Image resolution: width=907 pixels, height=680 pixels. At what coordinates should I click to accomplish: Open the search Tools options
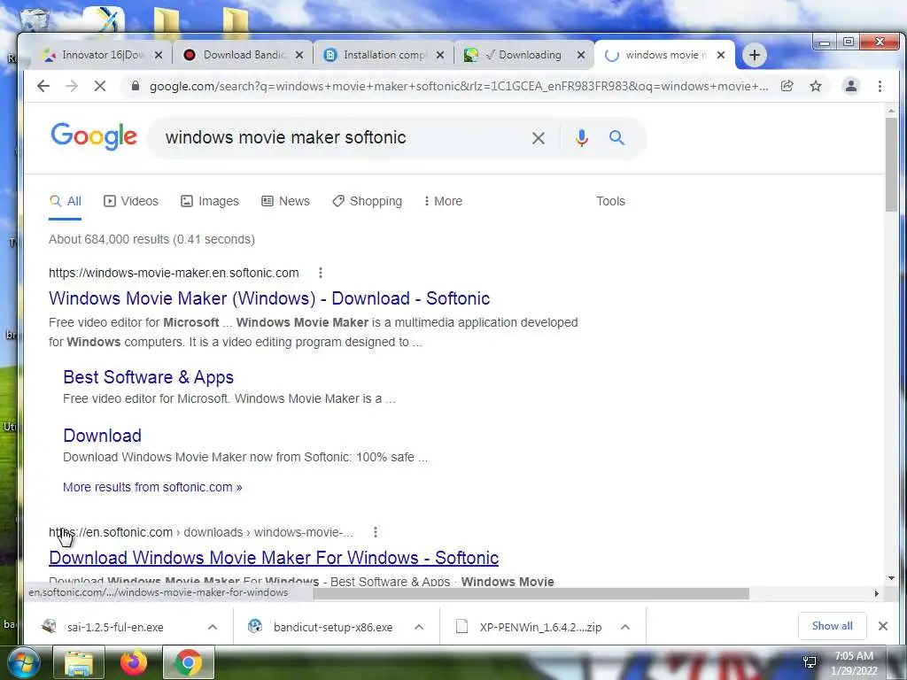[610, 201]
